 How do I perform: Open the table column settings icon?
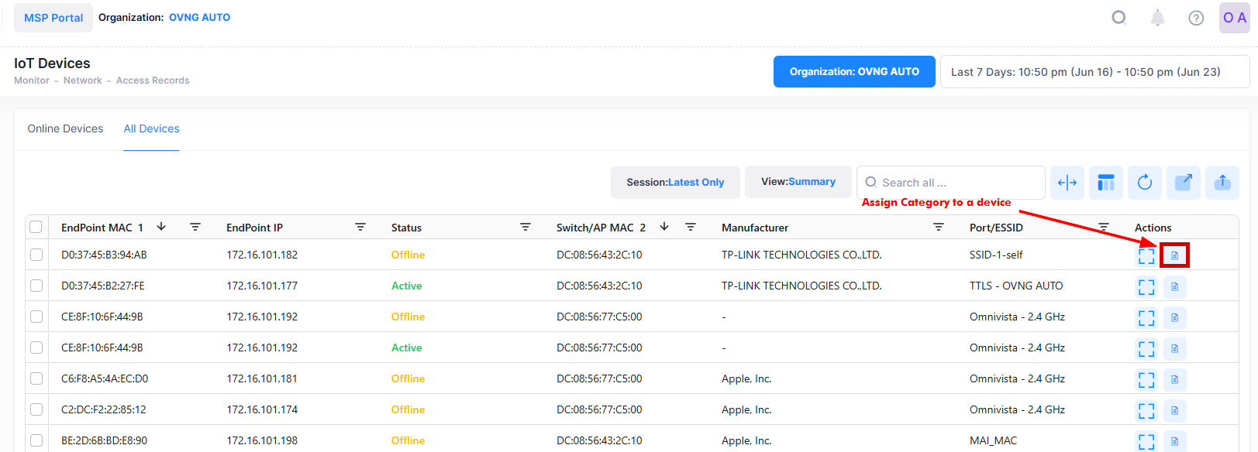[1106, 183]
